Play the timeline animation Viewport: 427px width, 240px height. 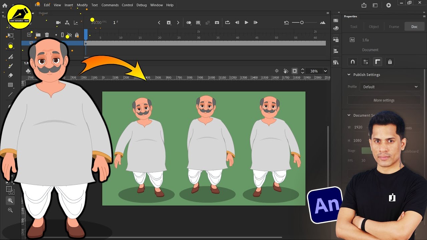246,23
